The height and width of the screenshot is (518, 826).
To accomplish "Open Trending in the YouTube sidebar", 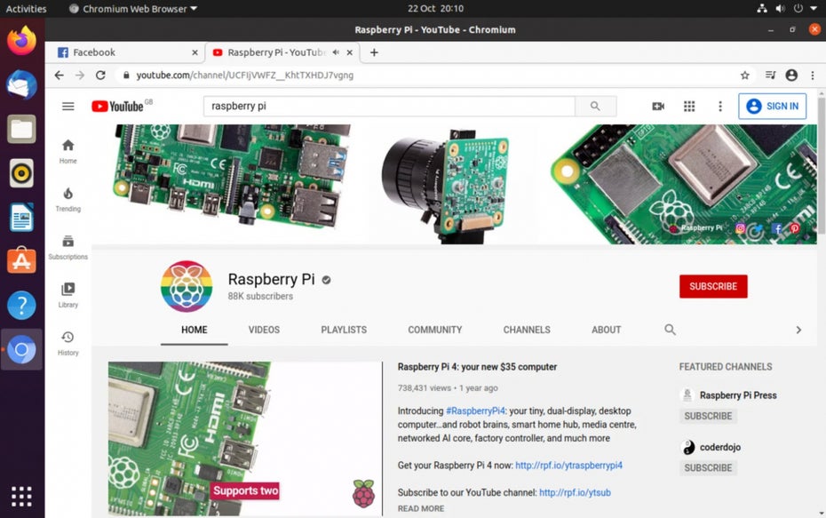I will (68, 199).
